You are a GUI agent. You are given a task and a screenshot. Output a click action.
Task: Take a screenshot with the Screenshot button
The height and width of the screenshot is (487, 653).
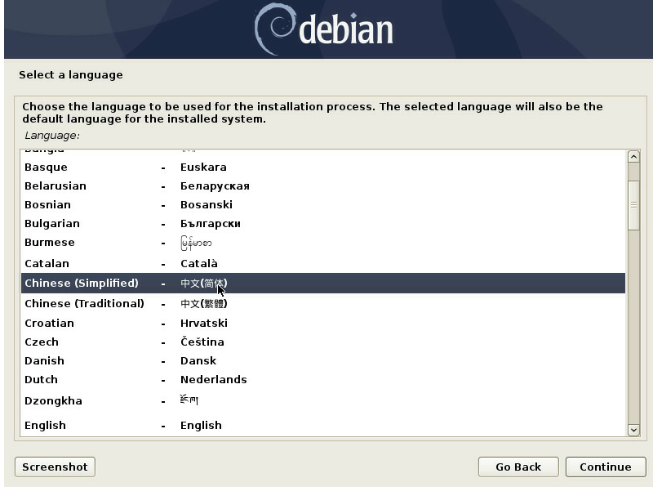pos(55,467)
